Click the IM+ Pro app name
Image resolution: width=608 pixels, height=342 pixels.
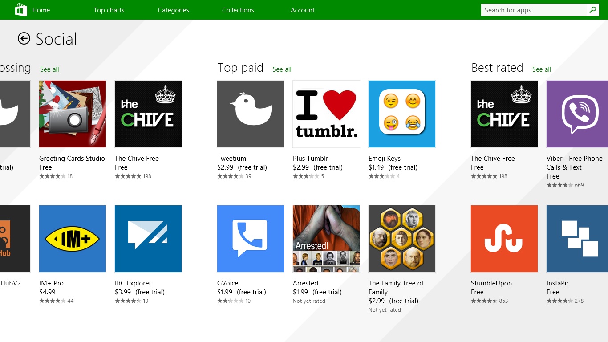click(x=51, y=283)
